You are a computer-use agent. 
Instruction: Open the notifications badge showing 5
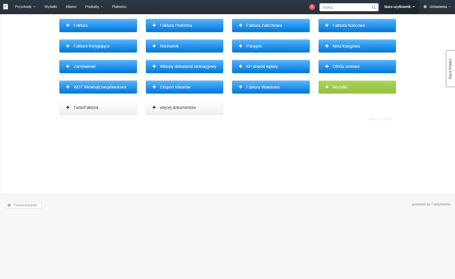point(312,7)
